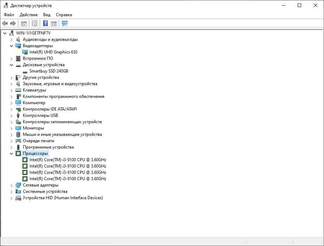This screenshot has height=246, width=324.
Task: Click the display adapter icon of Видеоадаптеры
Action: click(18, 46)
